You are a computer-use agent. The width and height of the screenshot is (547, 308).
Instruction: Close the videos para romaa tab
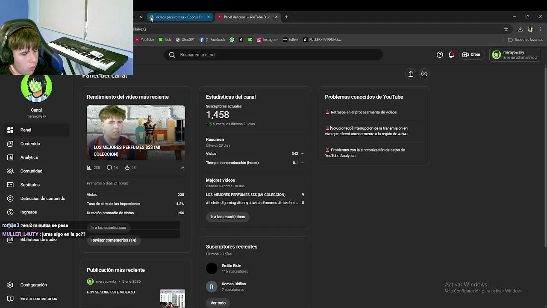(209, 17)
